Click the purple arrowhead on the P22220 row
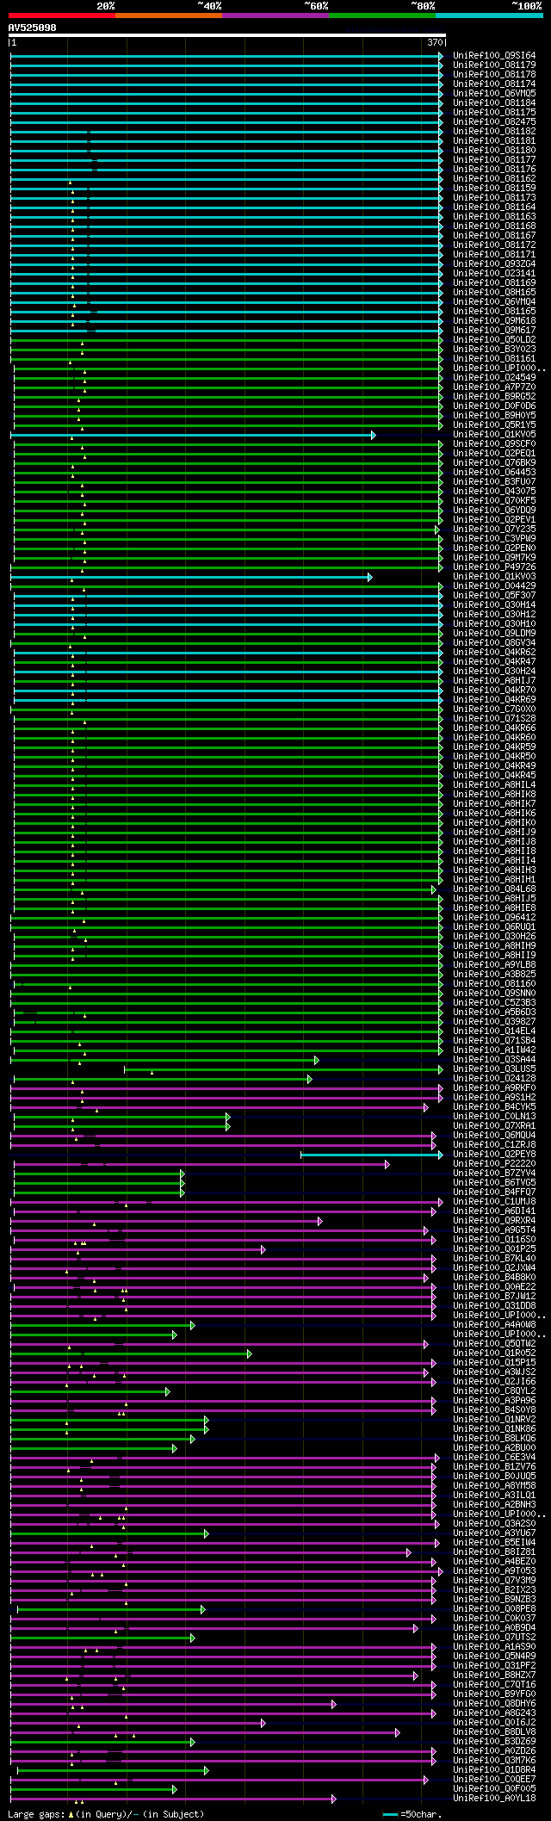551x1821 pixels. coord(387,1164)
